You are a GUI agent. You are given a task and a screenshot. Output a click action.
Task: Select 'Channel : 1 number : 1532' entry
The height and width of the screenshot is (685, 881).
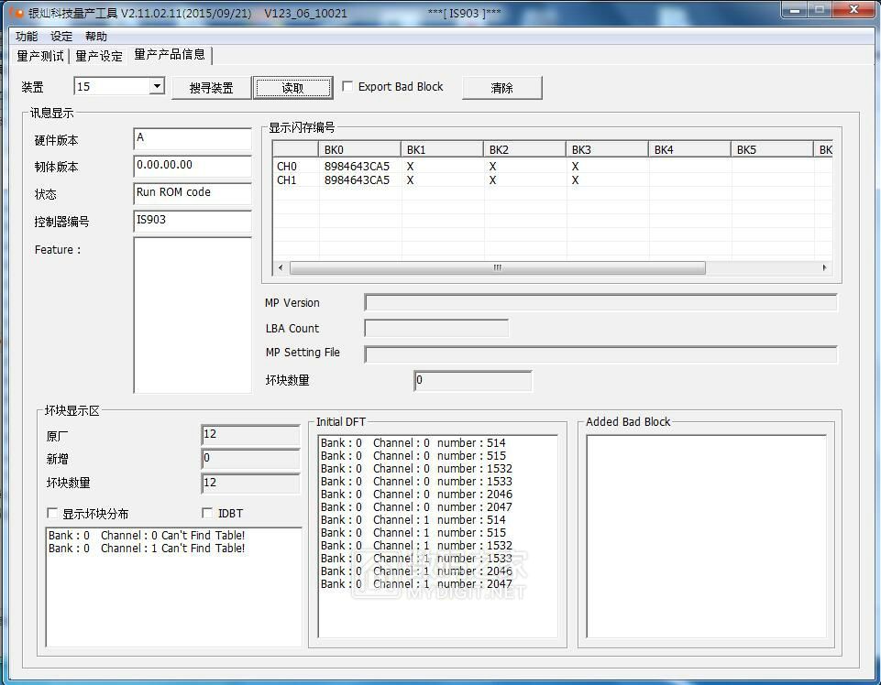tap(416, 546)
